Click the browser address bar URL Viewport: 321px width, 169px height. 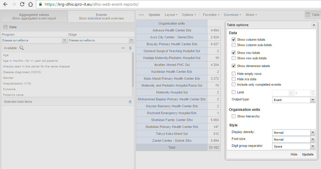click(x=91, y=4)
